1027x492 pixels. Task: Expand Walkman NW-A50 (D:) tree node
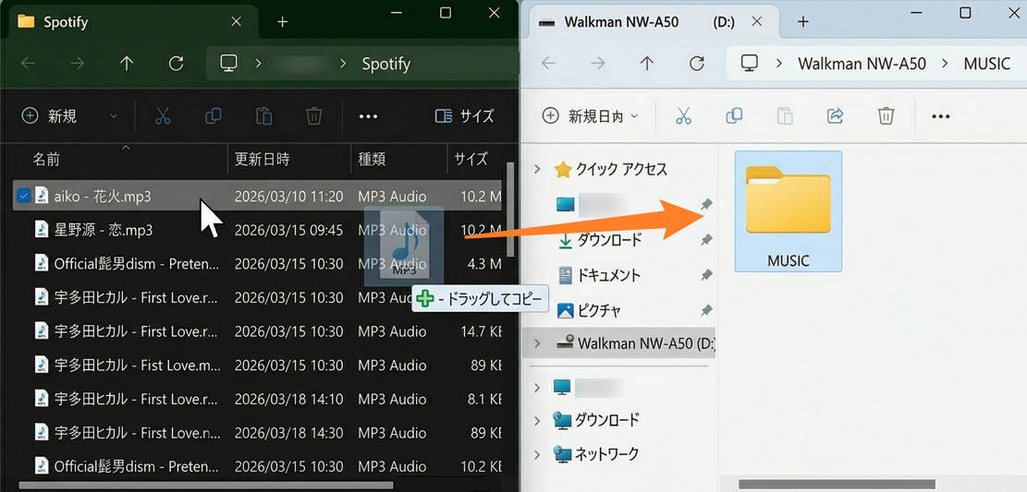coord(537,342)
